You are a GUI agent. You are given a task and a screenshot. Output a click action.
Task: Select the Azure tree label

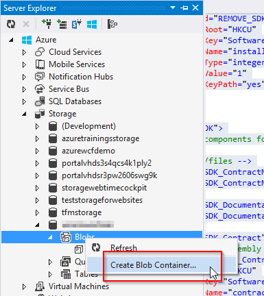pyautogui.click(x=46, y=40)
